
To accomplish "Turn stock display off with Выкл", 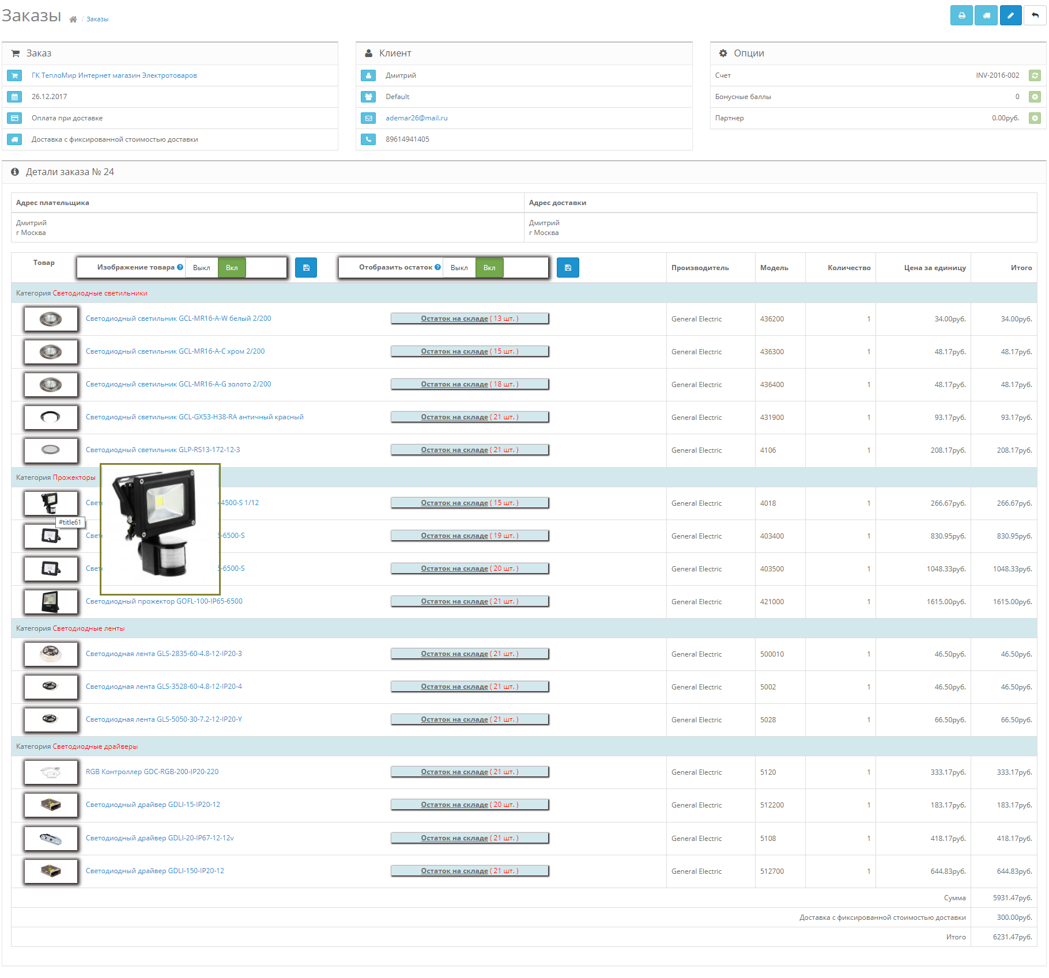I will pyautogui.click(x=459, y=268).
